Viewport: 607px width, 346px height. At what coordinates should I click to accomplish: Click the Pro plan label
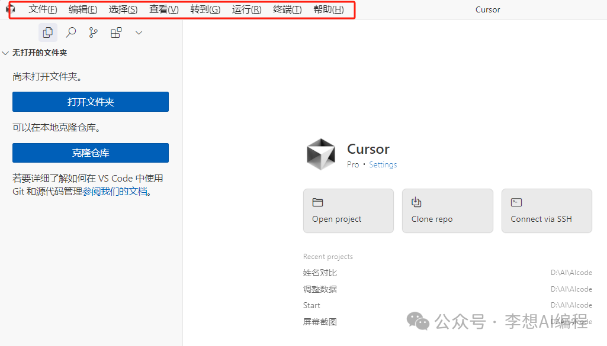pyautogui.click(x=353, y=164)
